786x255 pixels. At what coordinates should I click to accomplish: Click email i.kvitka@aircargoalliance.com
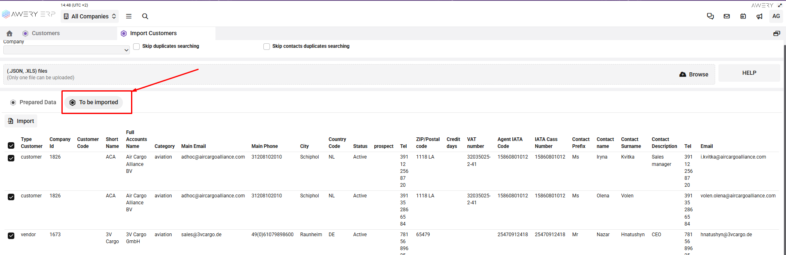tap(733, 157)
